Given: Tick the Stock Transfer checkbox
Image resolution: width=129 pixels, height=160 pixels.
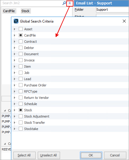Looking at the screenshot, I should (x=21, y=122).
